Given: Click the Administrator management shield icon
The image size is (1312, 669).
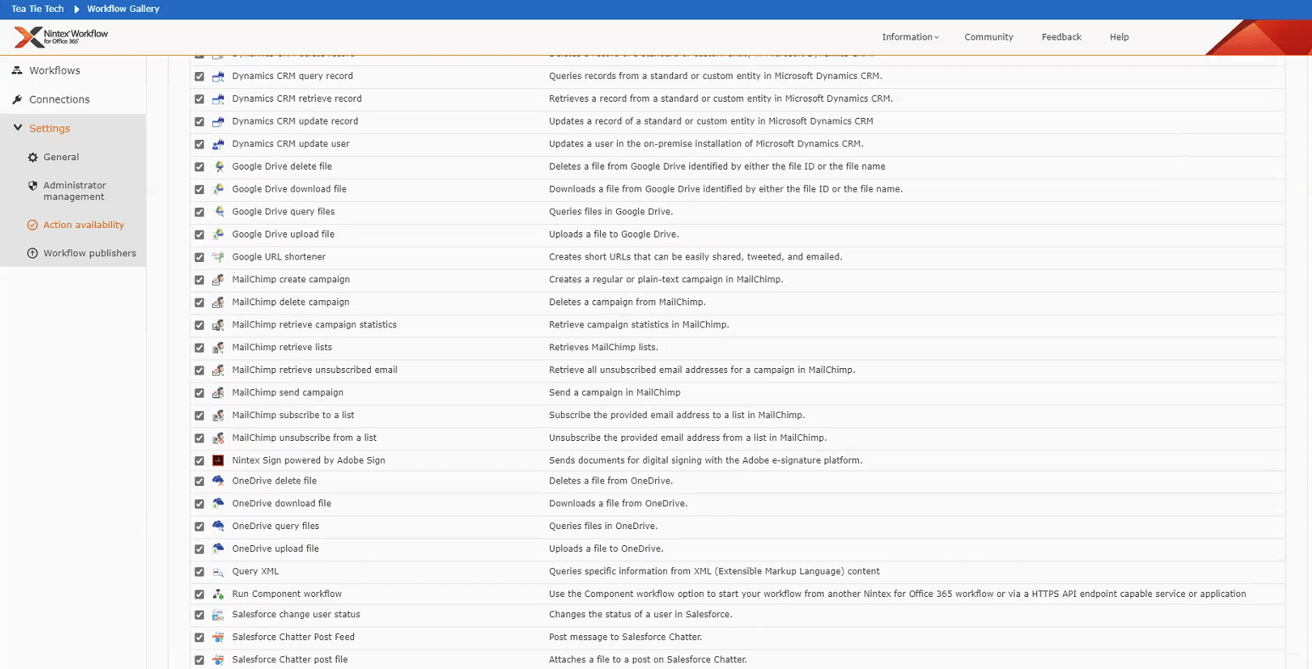Looking at the screenshot, I should point(33,186).
